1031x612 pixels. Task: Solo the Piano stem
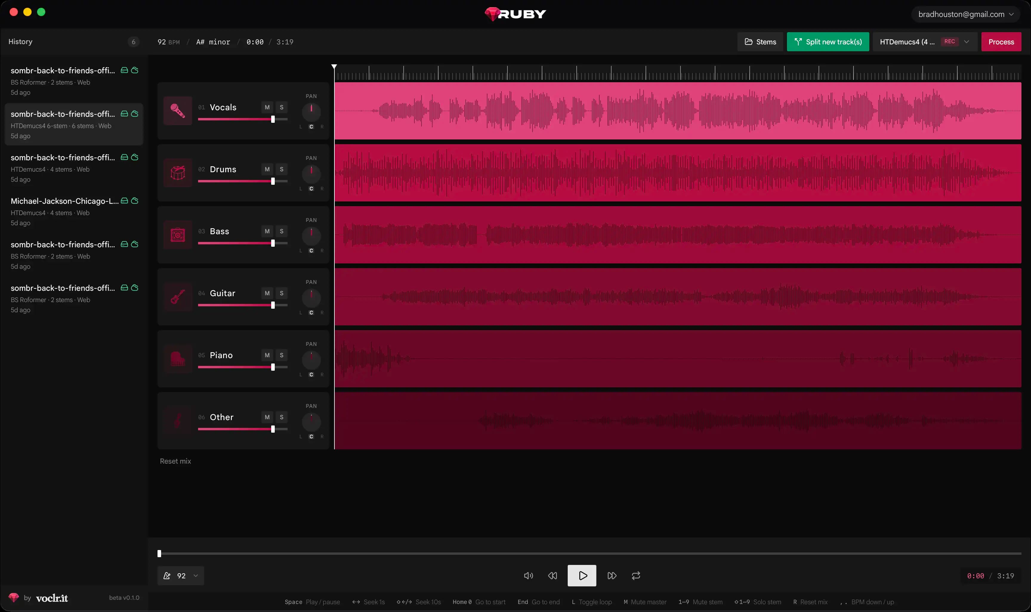click(x=282, y=355)
